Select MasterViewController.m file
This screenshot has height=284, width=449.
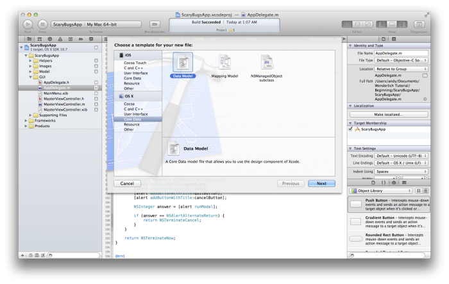[64, 104]
